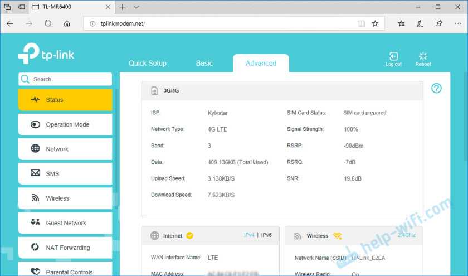
Task: Open reading view icon in address bar
Action: [x=361, y=23]
